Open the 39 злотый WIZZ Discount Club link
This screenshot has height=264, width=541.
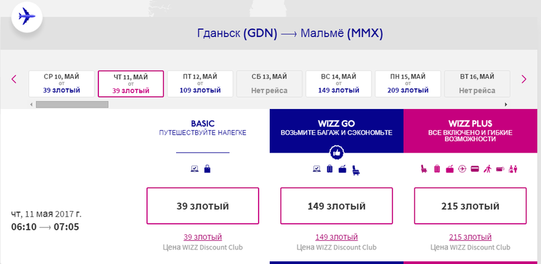tap(203, 237)
